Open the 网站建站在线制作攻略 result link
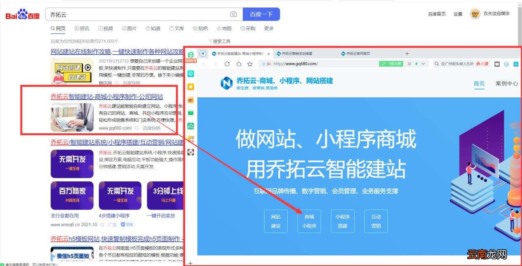The height and width of the screenshot is (266, 522). [x=117, y=52]
